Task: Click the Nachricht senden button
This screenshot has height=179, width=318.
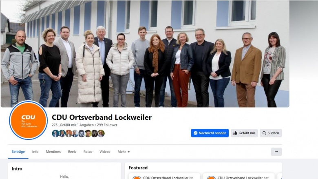Action: 210,133
